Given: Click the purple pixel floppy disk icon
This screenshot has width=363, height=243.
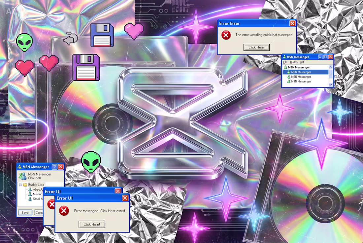Looking at the screenshot, I should (86, 67).
